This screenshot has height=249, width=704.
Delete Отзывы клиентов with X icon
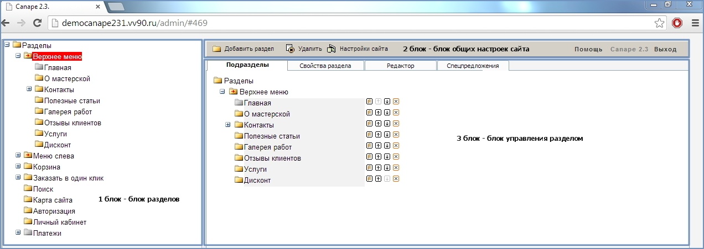[396, 157]
